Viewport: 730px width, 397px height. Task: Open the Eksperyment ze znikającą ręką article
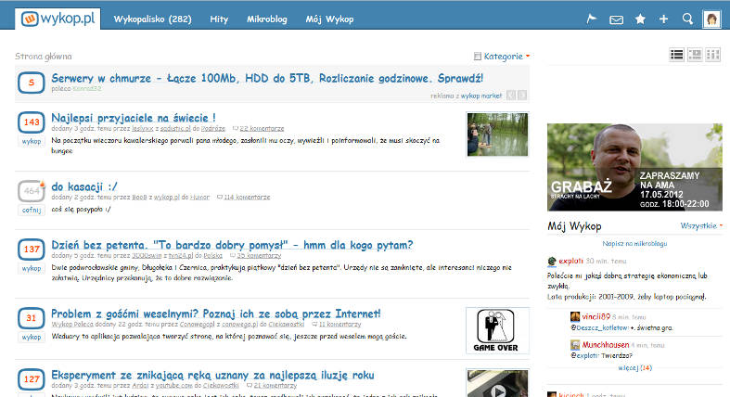click(x=212, y=375)
